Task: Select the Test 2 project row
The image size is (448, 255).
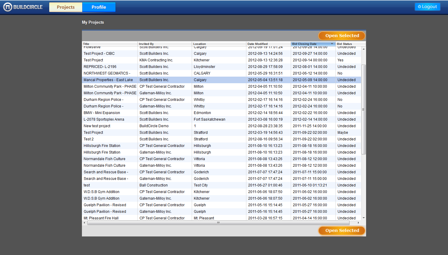Action: coord(221,139)
